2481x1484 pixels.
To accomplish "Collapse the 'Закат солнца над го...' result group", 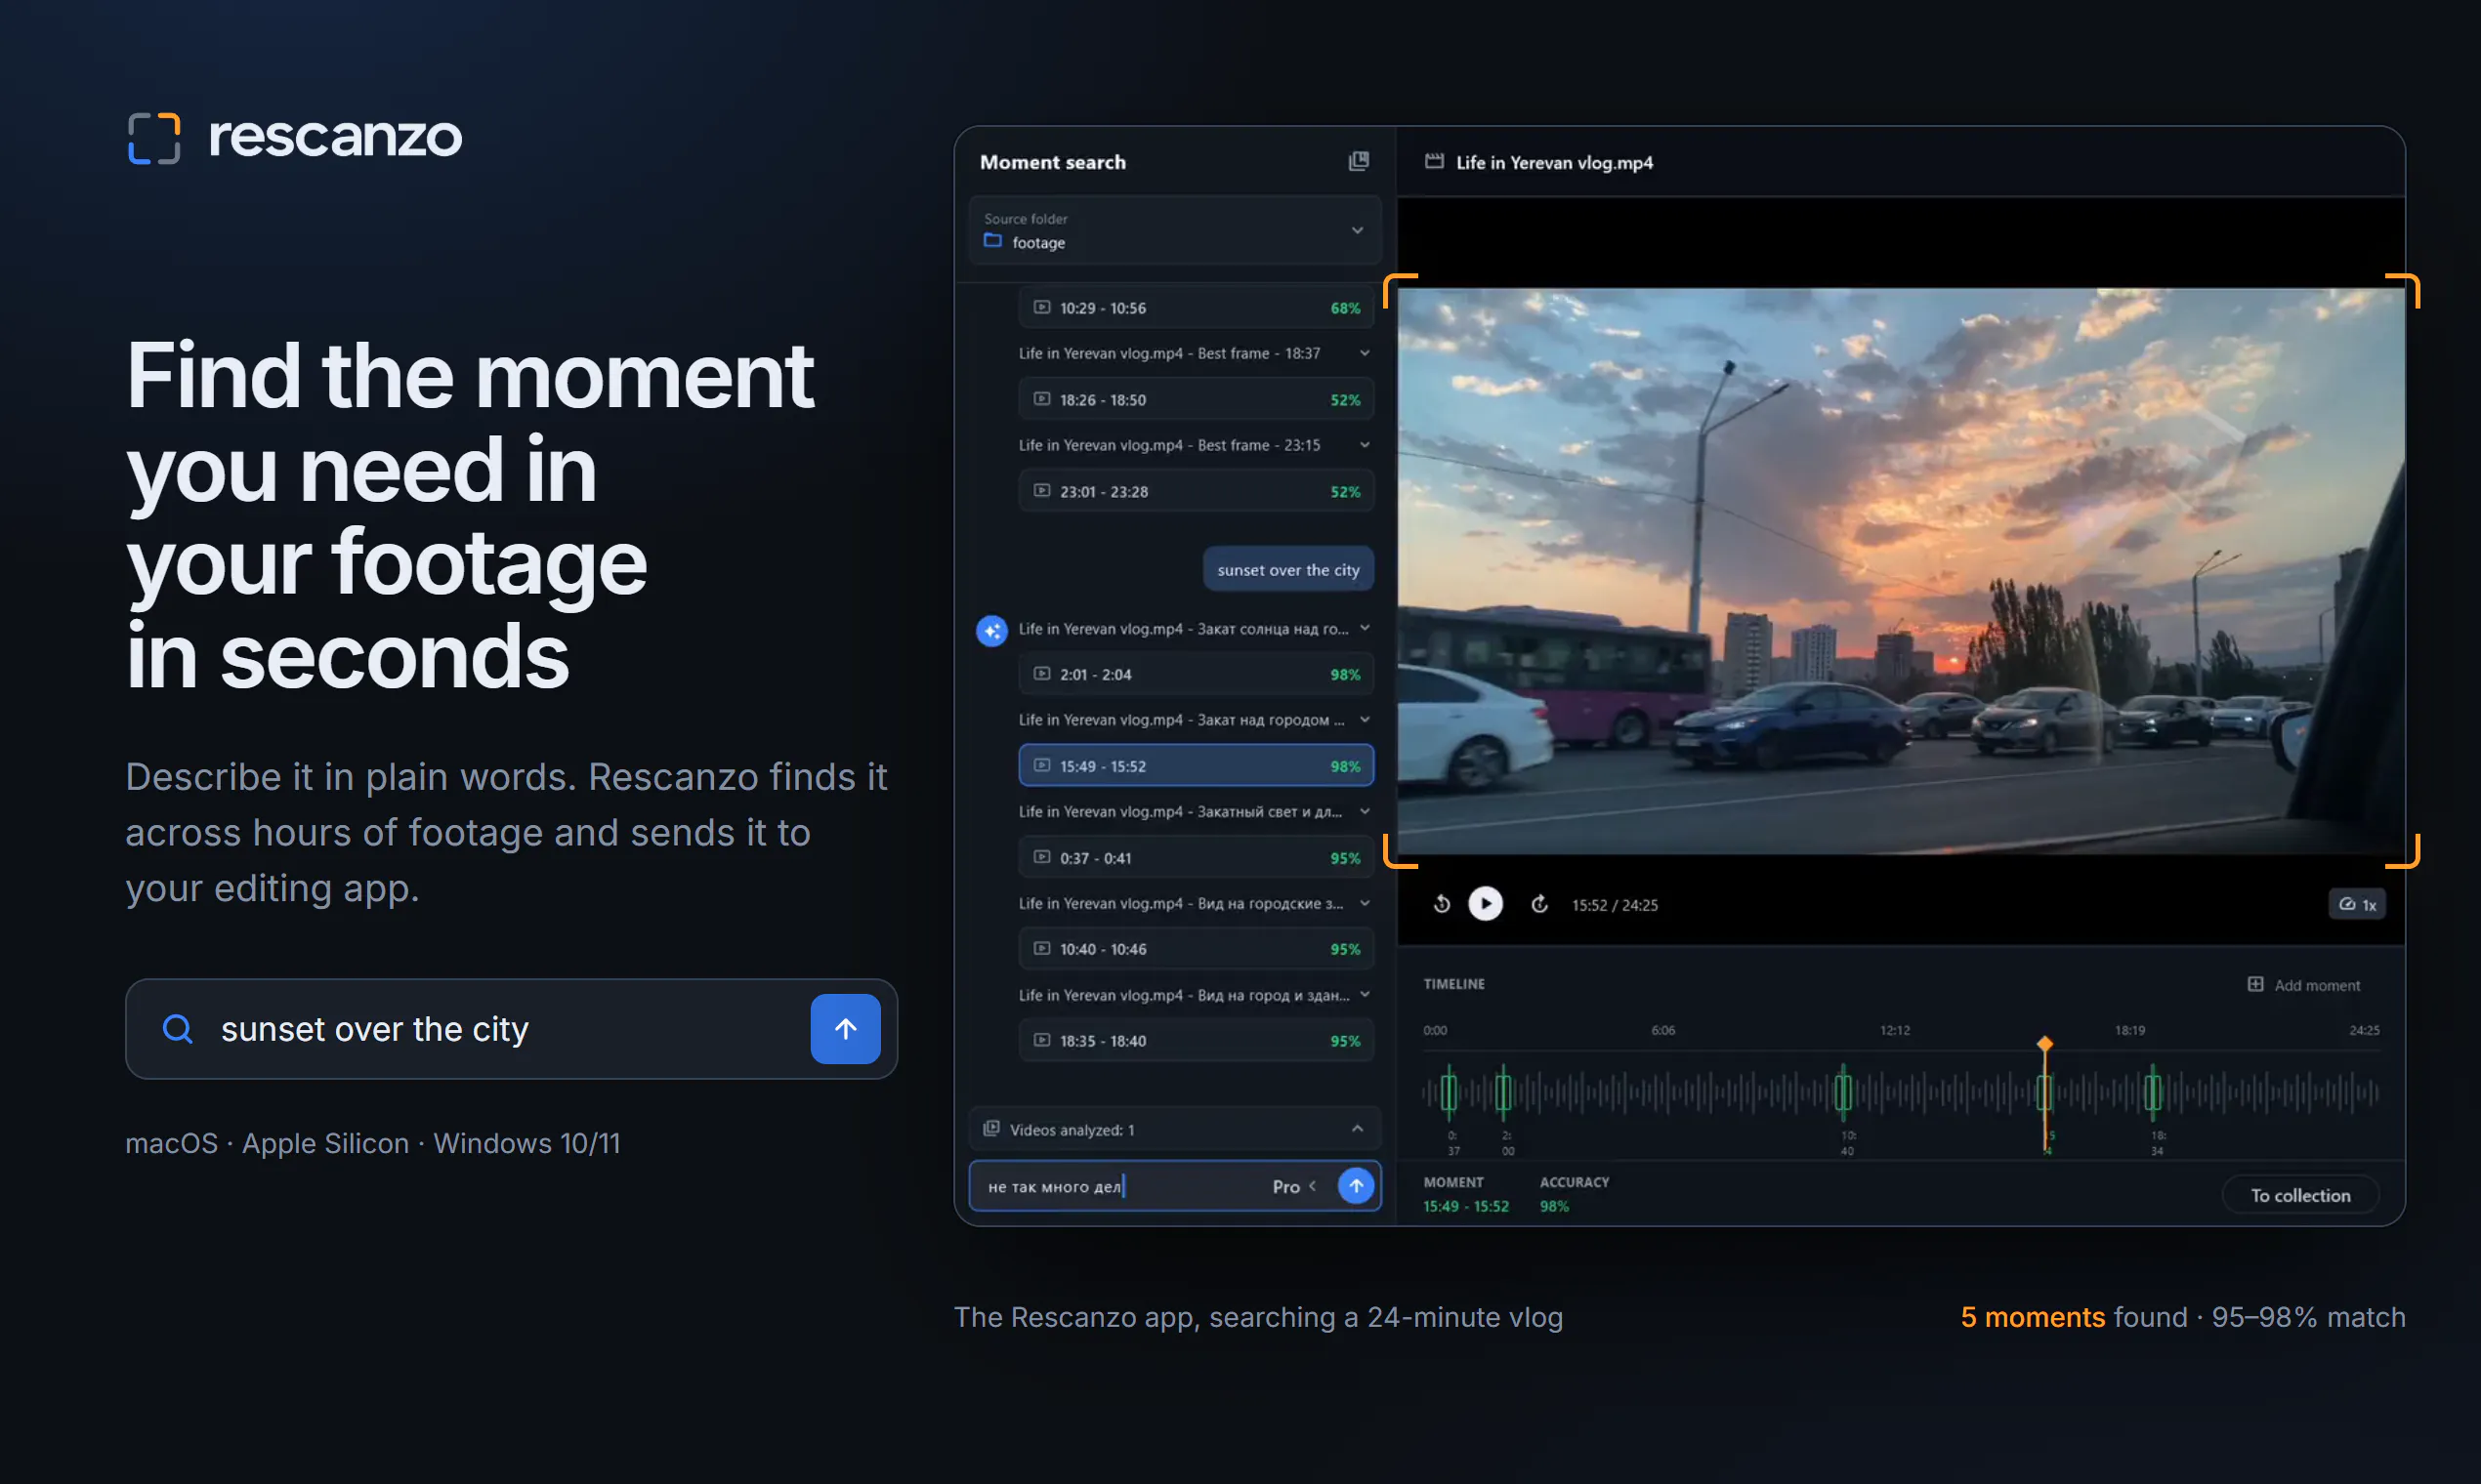I will [1365, 628].
